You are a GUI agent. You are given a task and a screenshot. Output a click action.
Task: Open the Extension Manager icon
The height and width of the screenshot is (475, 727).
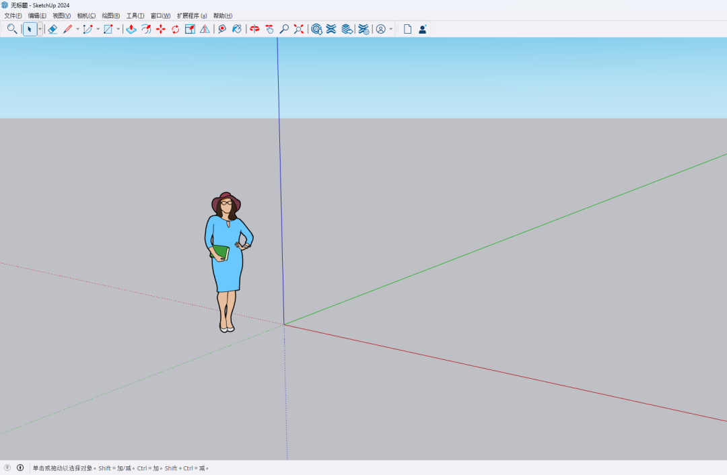pyautogui.click(x=364, y=29)
